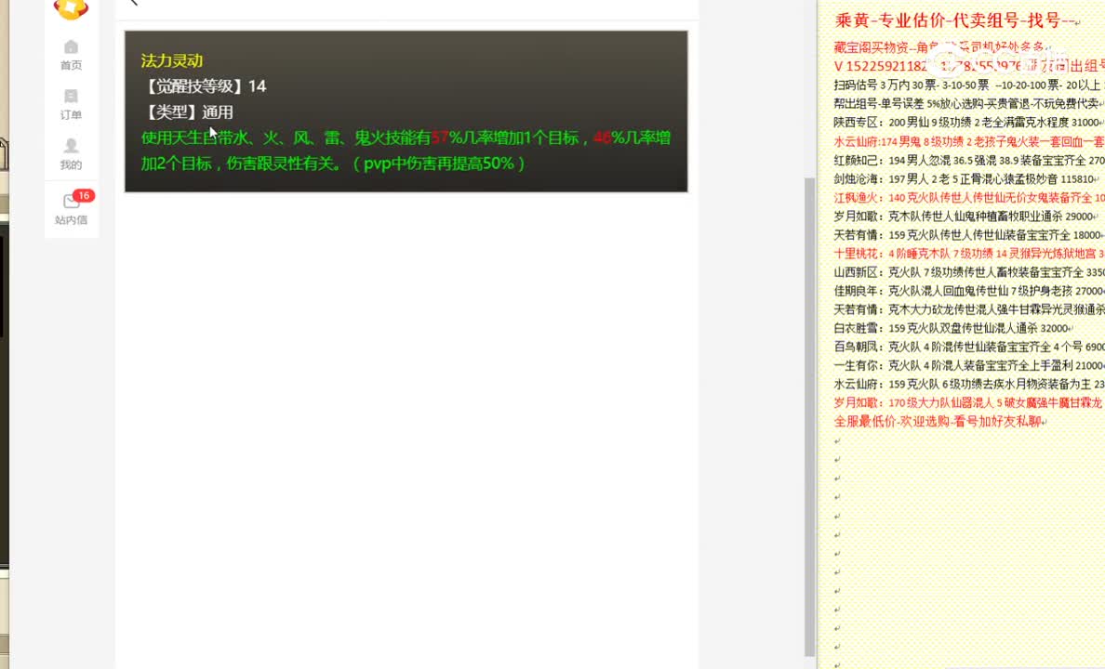
Task: Click the 扫码估号 3万内30票 line
Action: 969,85
